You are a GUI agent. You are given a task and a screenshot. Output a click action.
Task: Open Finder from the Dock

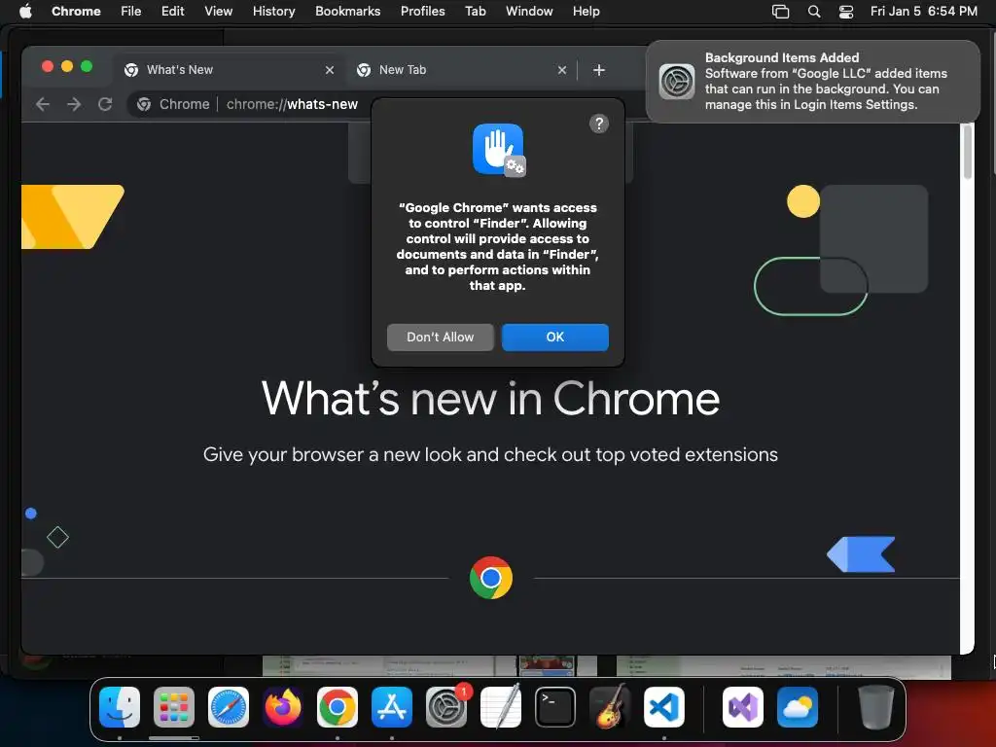(120, 707)
